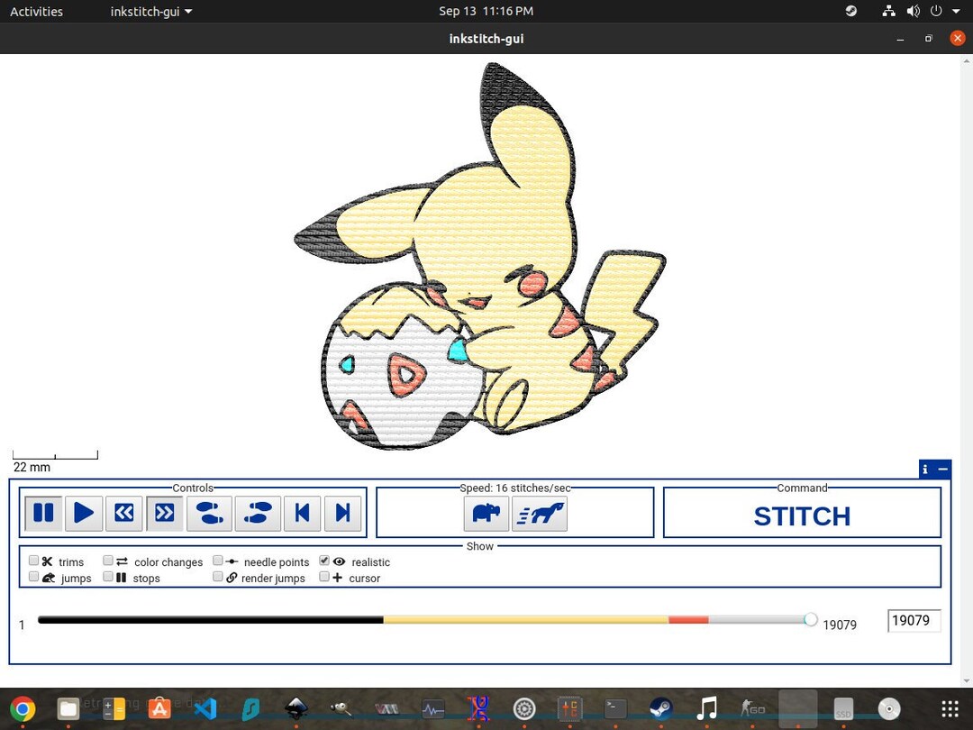Image resolution: width=973 pixels, height=730 pixels.
Task: Slow down the simulation speed
Action: coord(486,513)
